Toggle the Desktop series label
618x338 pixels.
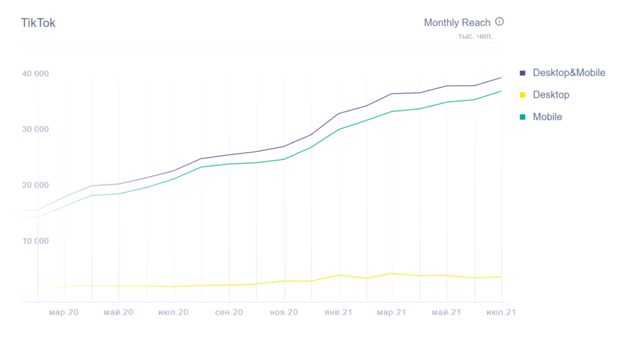pos(550,95)
